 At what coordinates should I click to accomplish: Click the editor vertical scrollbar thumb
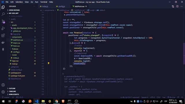184,53
